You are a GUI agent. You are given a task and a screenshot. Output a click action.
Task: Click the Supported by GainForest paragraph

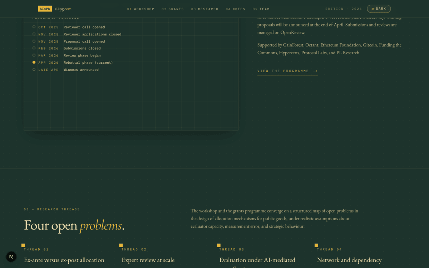(329, 49)
